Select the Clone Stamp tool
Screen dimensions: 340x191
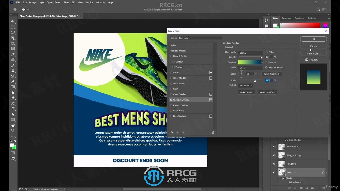pyautogui.click(x=13, y=71)
